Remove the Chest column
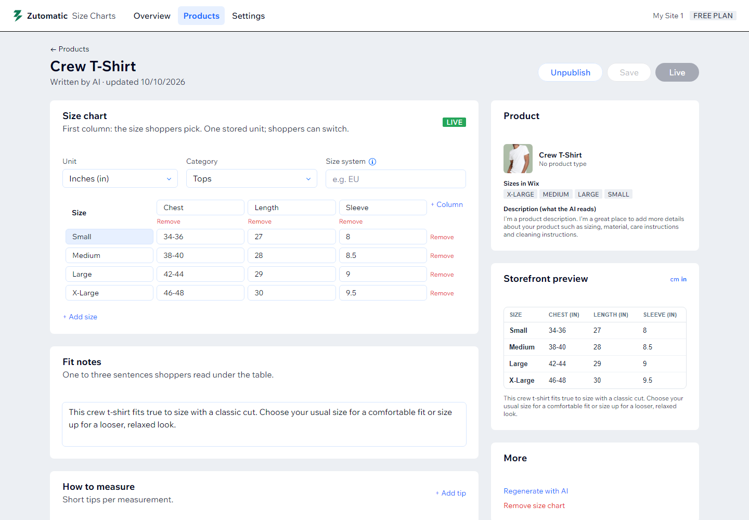749x520 pixels. tap(169, 222)
